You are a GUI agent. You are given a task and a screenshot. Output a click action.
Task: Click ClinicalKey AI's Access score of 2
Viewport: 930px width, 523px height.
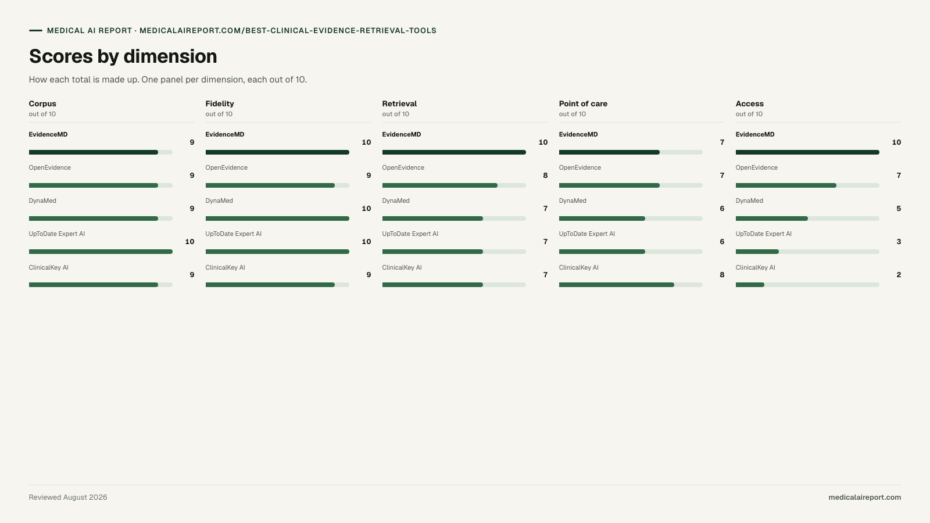click(x=899, y=275)
